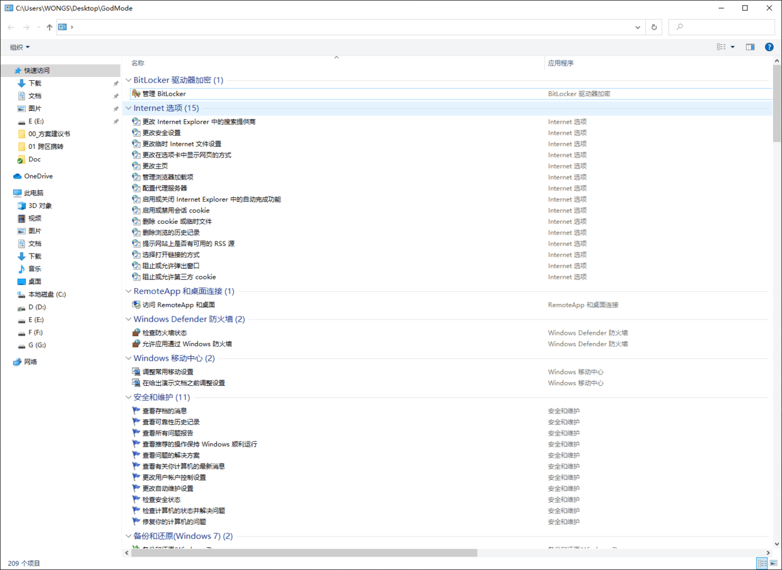Image resolution: width=782 pixels, height=570 pixels.
Task: Sort by the 应用程序 column header
Action: [x=561, y=63]
